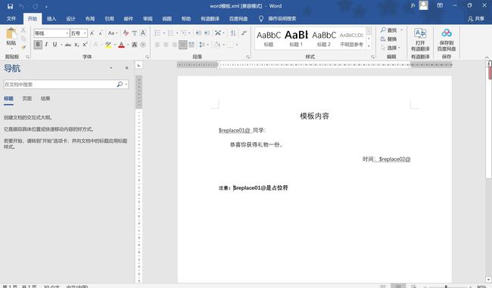Open the Youdao translation icon

click(x=420, y=33)
